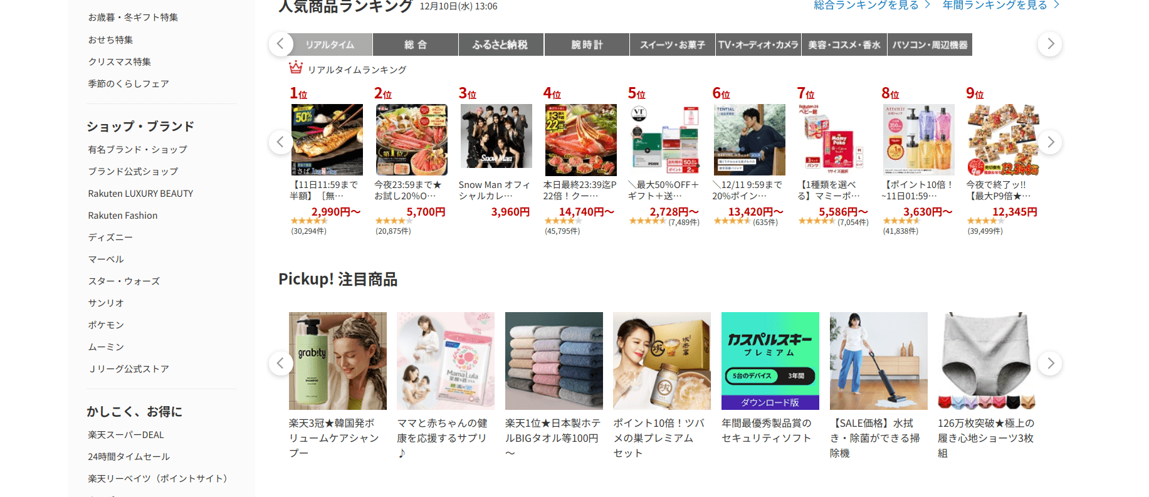Switch to the 腕時計 ranking tab
The width and height of the screenshot is (1149, 497).
click(587, 44)
